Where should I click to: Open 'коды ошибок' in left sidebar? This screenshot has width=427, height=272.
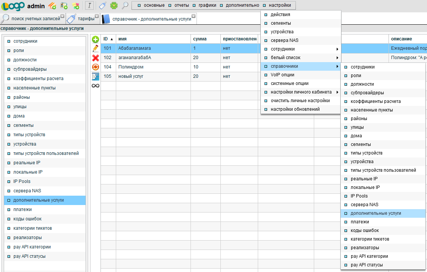[27, 219]
